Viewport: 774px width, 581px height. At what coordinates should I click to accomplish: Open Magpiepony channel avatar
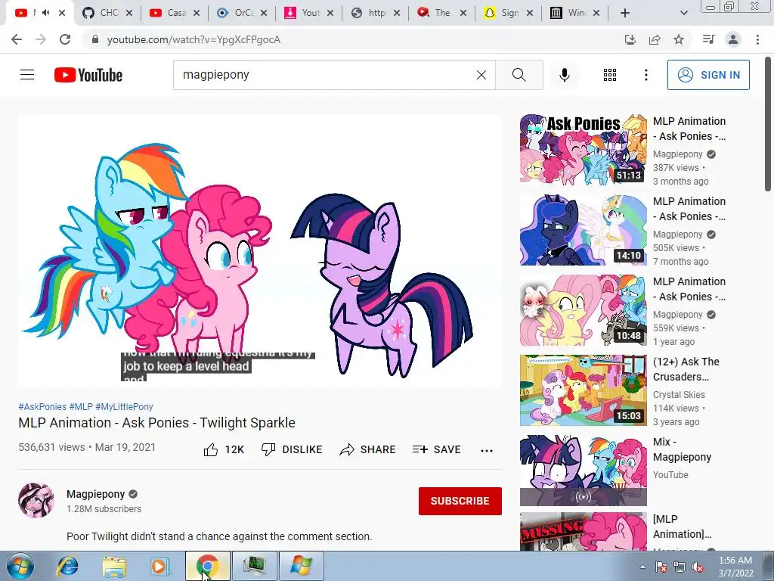(x=36, y=500)
